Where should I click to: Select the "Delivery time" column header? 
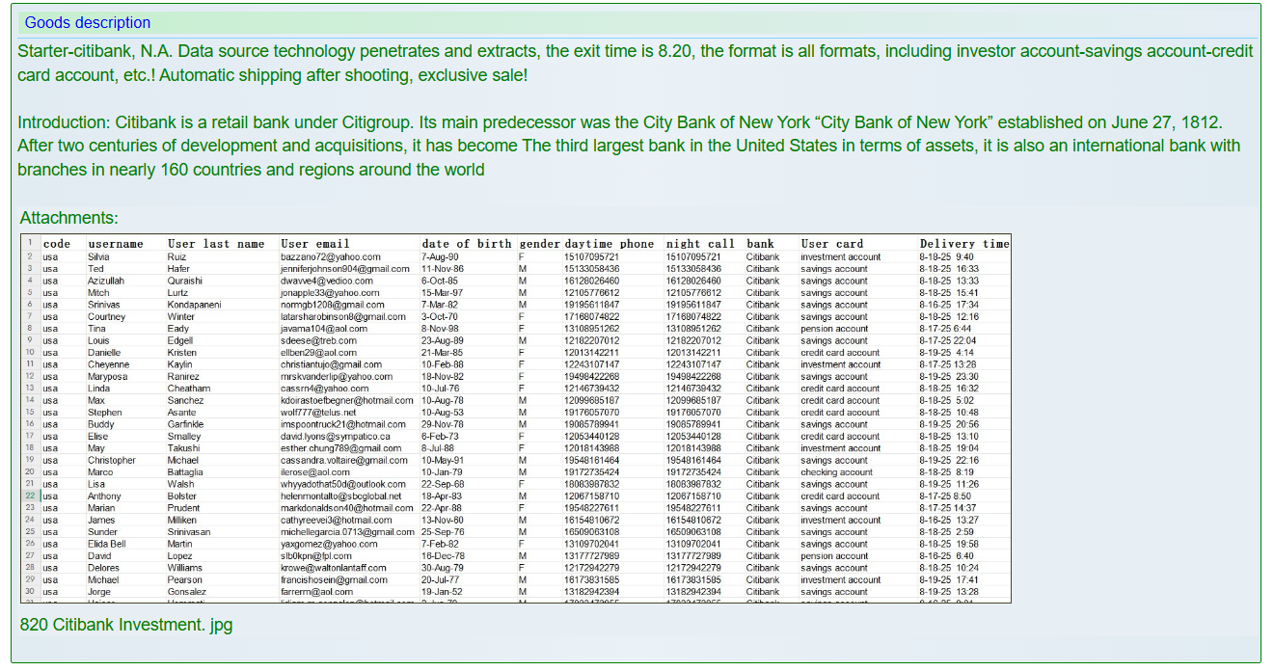[963, 244]
